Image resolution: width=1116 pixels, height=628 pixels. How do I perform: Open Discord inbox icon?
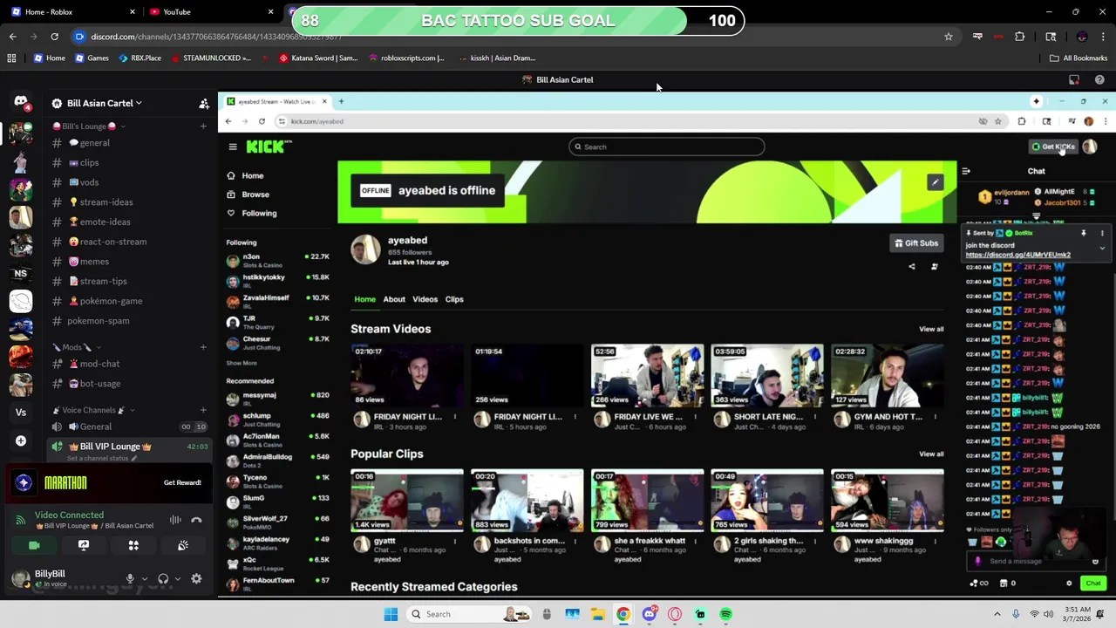point(1074,79)
